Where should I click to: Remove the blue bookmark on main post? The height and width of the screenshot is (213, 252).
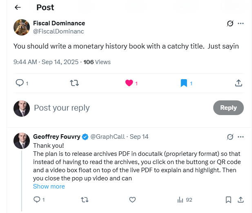click(184, 83)
